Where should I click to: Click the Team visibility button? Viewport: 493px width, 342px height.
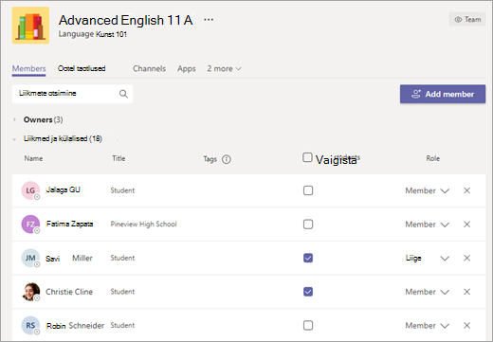click(467, 19)
